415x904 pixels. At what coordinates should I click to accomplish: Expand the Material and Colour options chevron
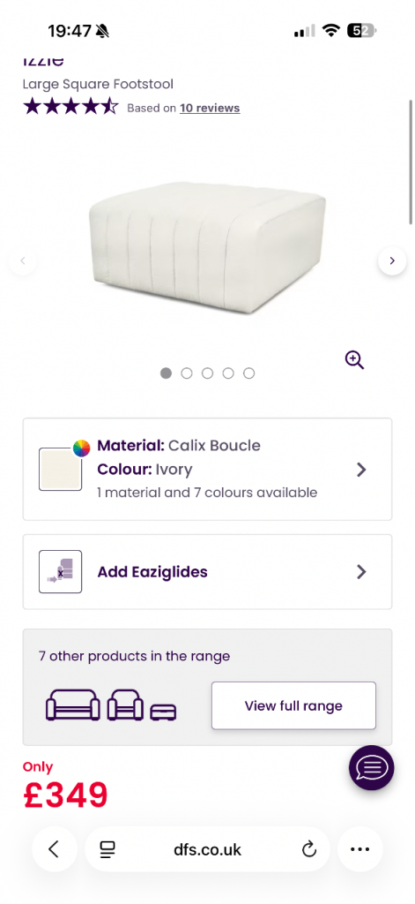tap(361, 470)
